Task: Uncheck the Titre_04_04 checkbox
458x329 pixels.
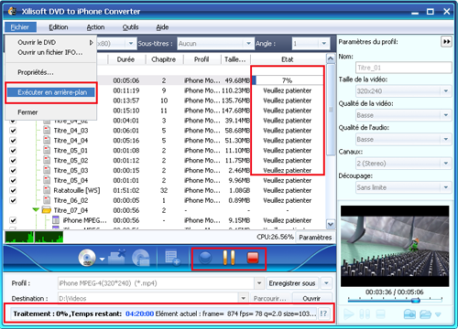Action: [13, 141]
